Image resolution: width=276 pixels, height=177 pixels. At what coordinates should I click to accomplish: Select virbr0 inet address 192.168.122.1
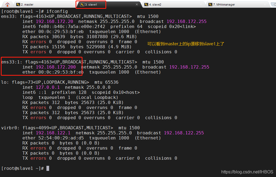coord(53,133)
